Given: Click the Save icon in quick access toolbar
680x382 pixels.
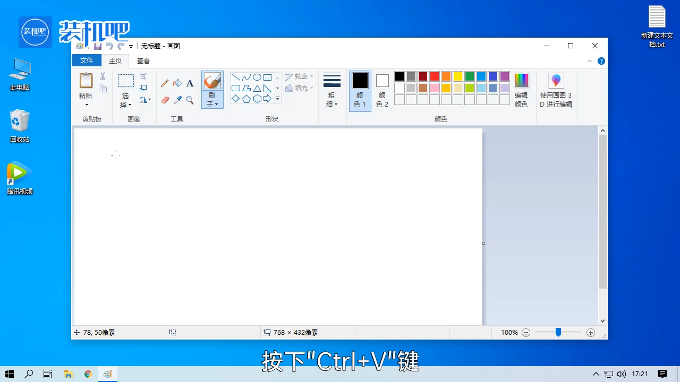Looking at the screenshot, I should pos(97,46).
